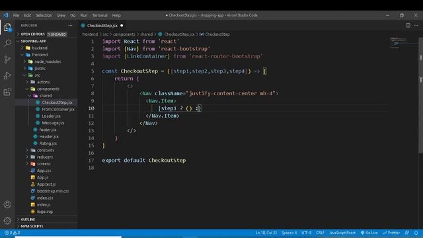Click the Ln 10, Col cursor position status
The image size is (423, 238).
[266, 233]
